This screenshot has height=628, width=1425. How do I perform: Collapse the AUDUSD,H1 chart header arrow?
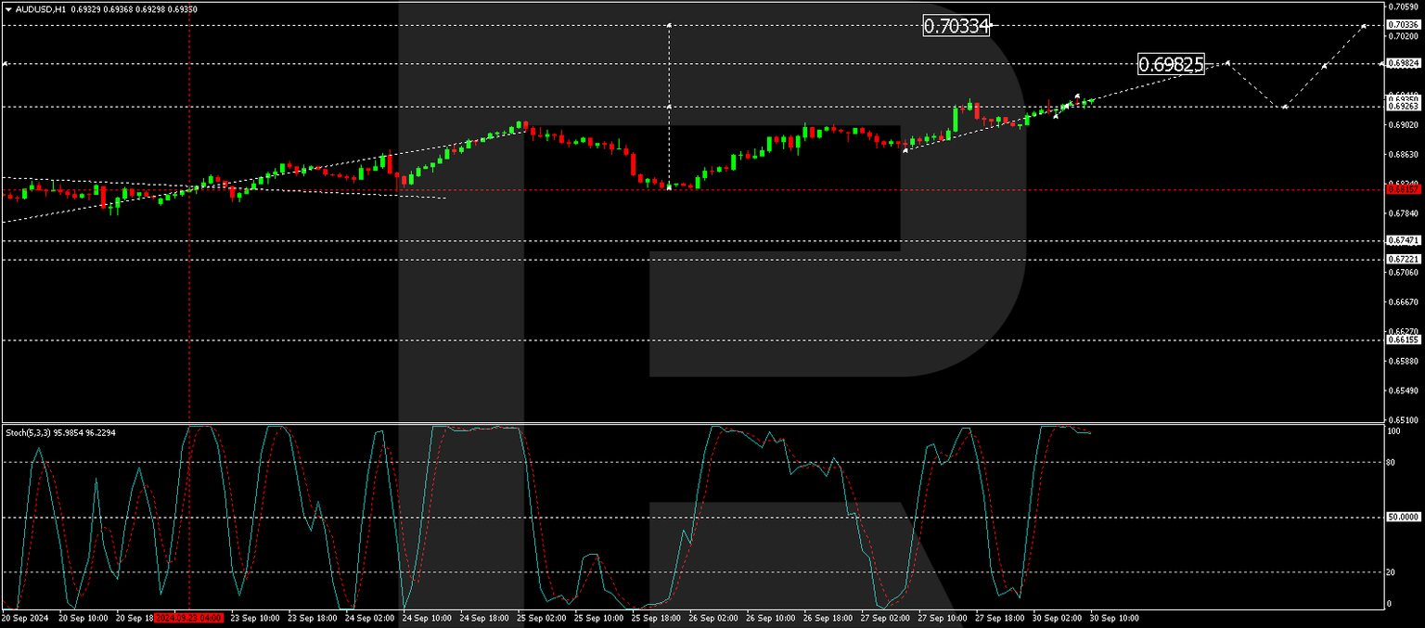9,8
